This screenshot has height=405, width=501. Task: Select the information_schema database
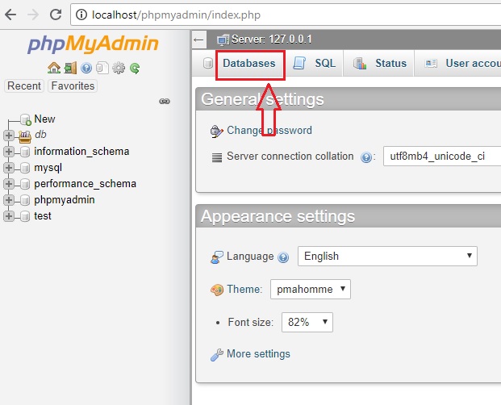pos(81,151)
